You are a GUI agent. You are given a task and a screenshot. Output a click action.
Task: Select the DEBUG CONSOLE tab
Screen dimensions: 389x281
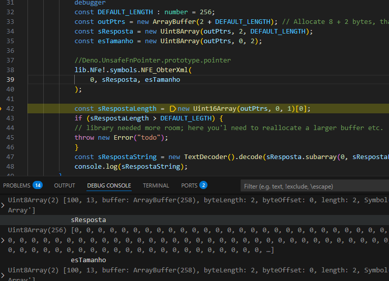coord(109,185)
